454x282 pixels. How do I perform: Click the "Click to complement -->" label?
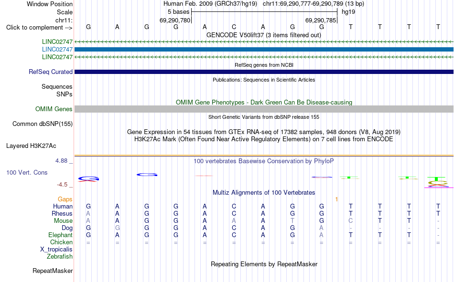[x=39, y=28]
